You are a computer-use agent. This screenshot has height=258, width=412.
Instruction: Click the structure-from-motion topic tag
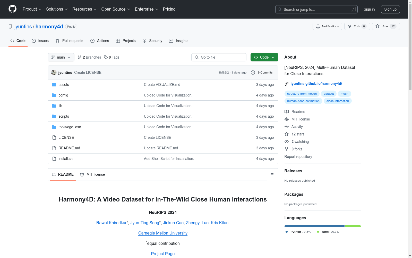tap(302, 94)
